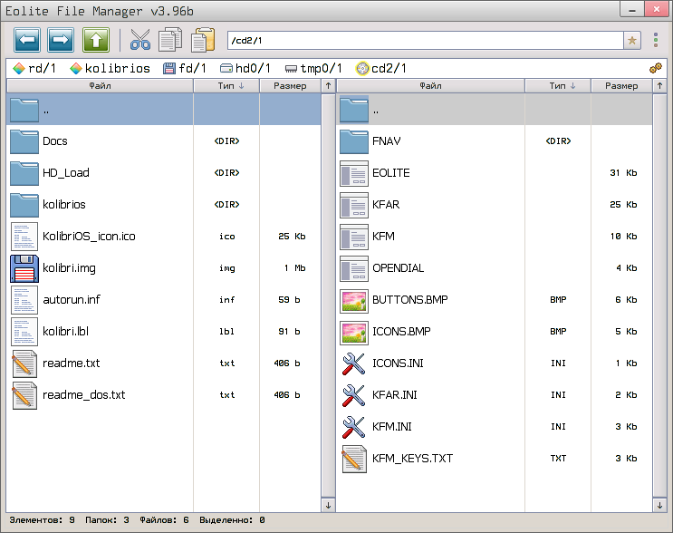Click the back arrow navigation button
Viewport: 673px width, 533px height.
28,40
